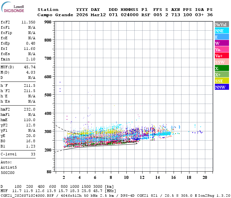Click the M(D) value 4.03

click(31, 72)
